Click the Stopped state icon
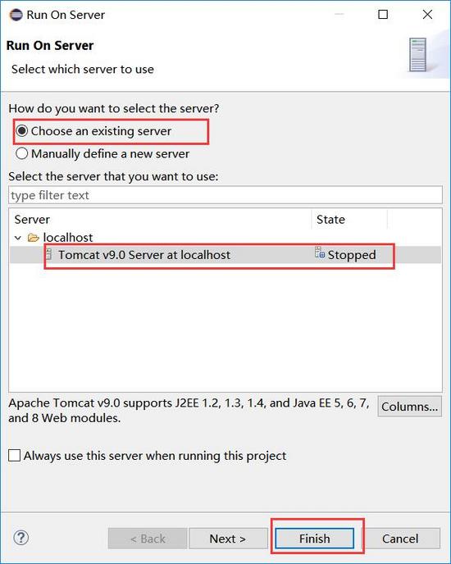The width and height of the screenshot is (451, 564). click(x=320, y=252)
